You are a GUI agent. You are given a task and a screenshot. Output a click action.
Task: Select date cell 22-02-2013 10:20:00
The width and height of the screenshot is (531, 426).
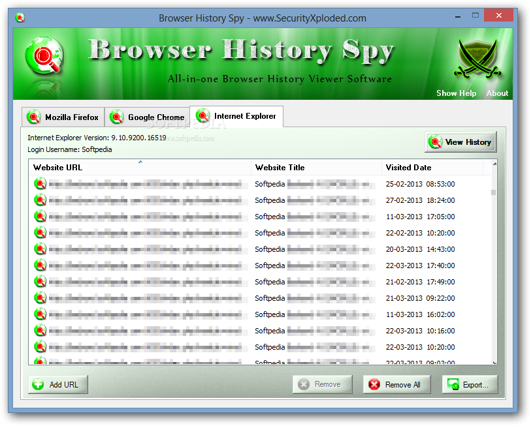(x=420, y=233)
